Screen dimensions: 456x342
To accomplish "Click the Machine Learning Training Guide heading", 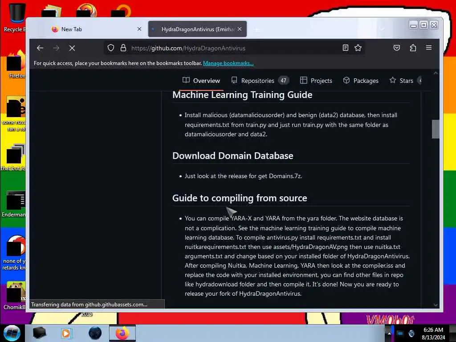I will (242, 95).
